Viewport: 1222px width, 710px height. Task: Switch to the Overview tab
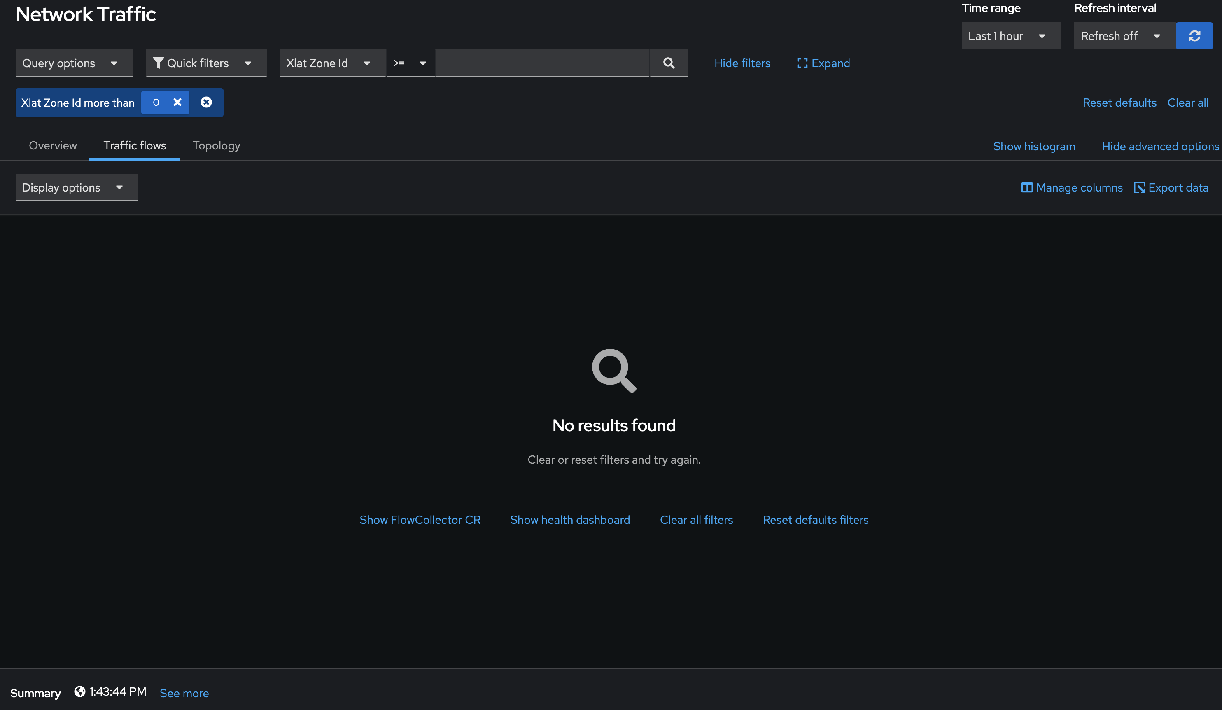(53, 145)
